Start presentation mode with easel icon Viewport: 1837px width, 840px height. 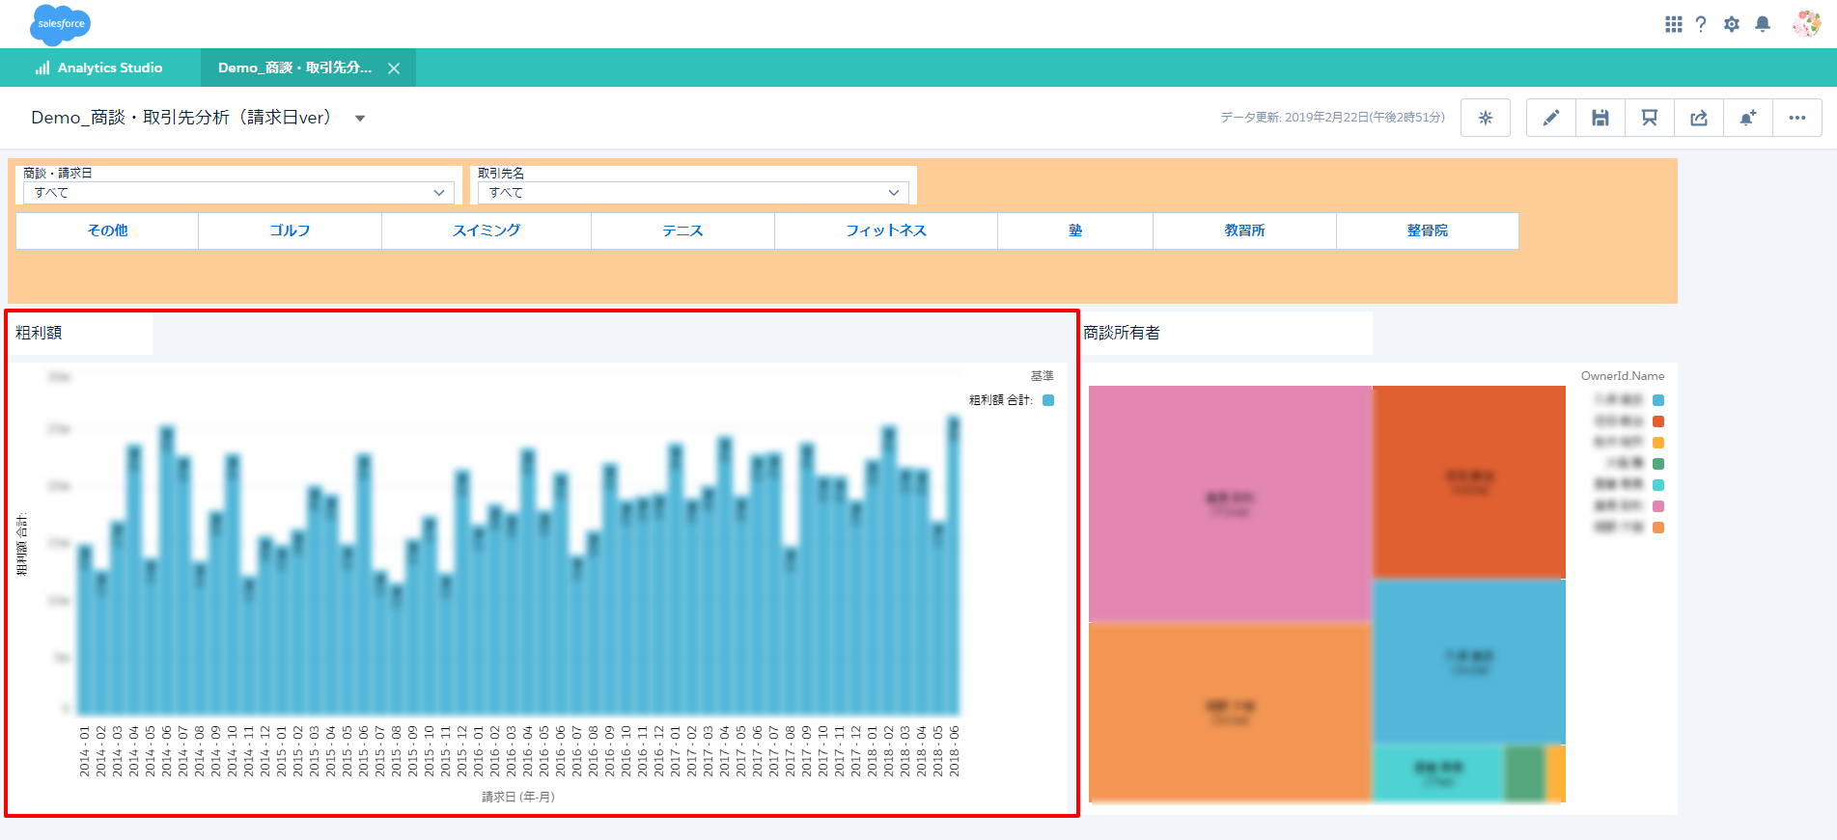coord(1649,118)
